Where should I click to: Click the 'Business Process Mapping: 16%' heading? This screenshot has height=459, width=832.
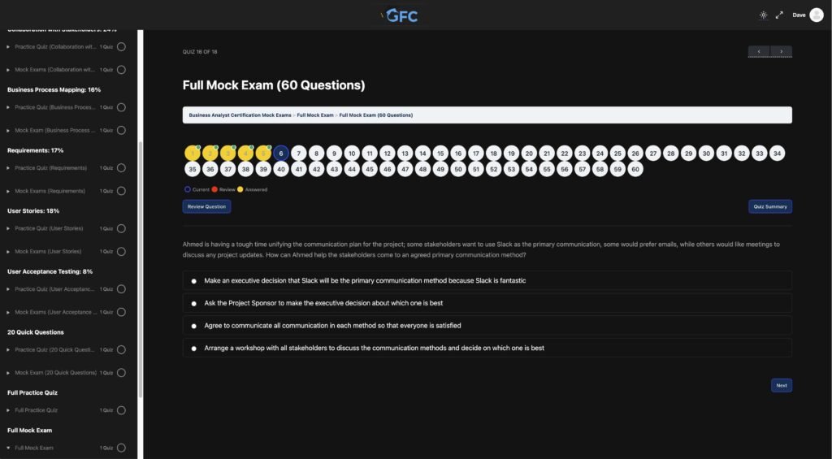54,89
